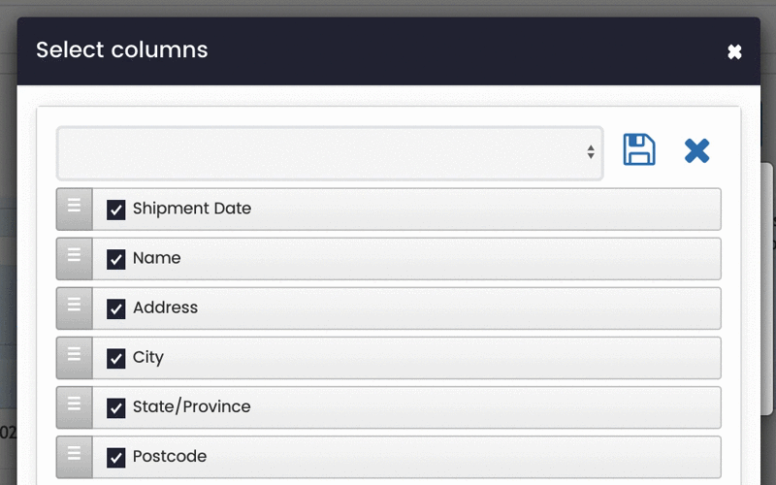This screenshot has height=485, width=776.
Task: Click the Address row drag handle
Action: (x=75, y=308)
